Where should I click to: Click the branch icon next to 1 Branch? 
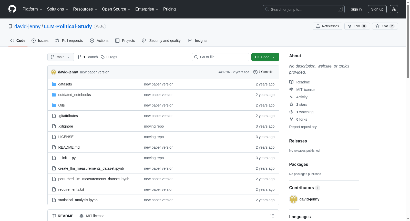coord(79,57)
